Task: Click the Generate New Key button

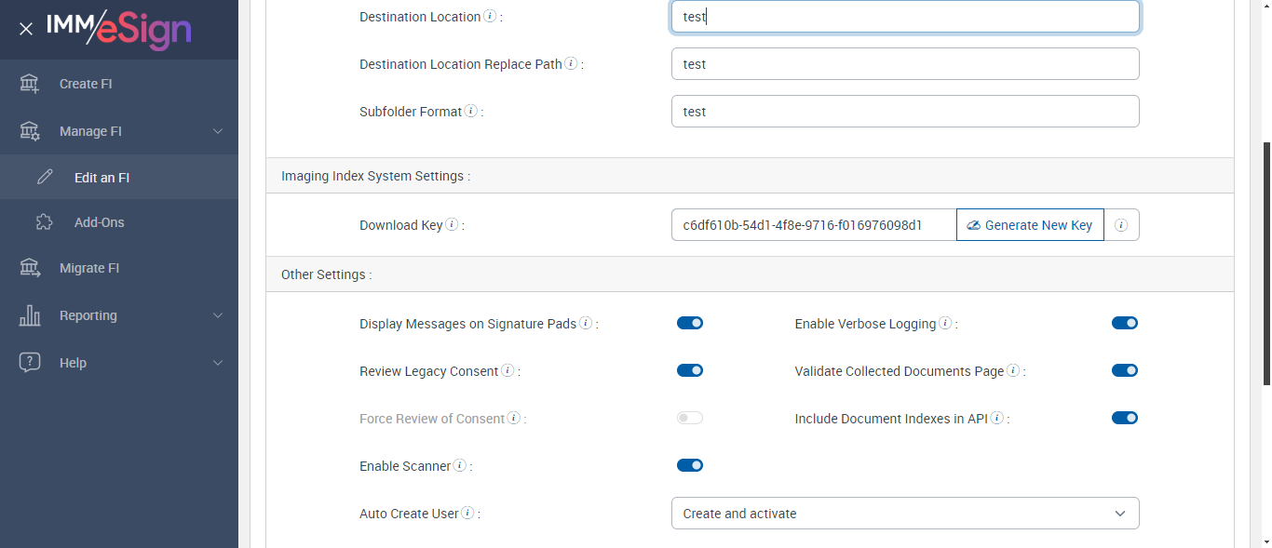Action: point(1030,225)
